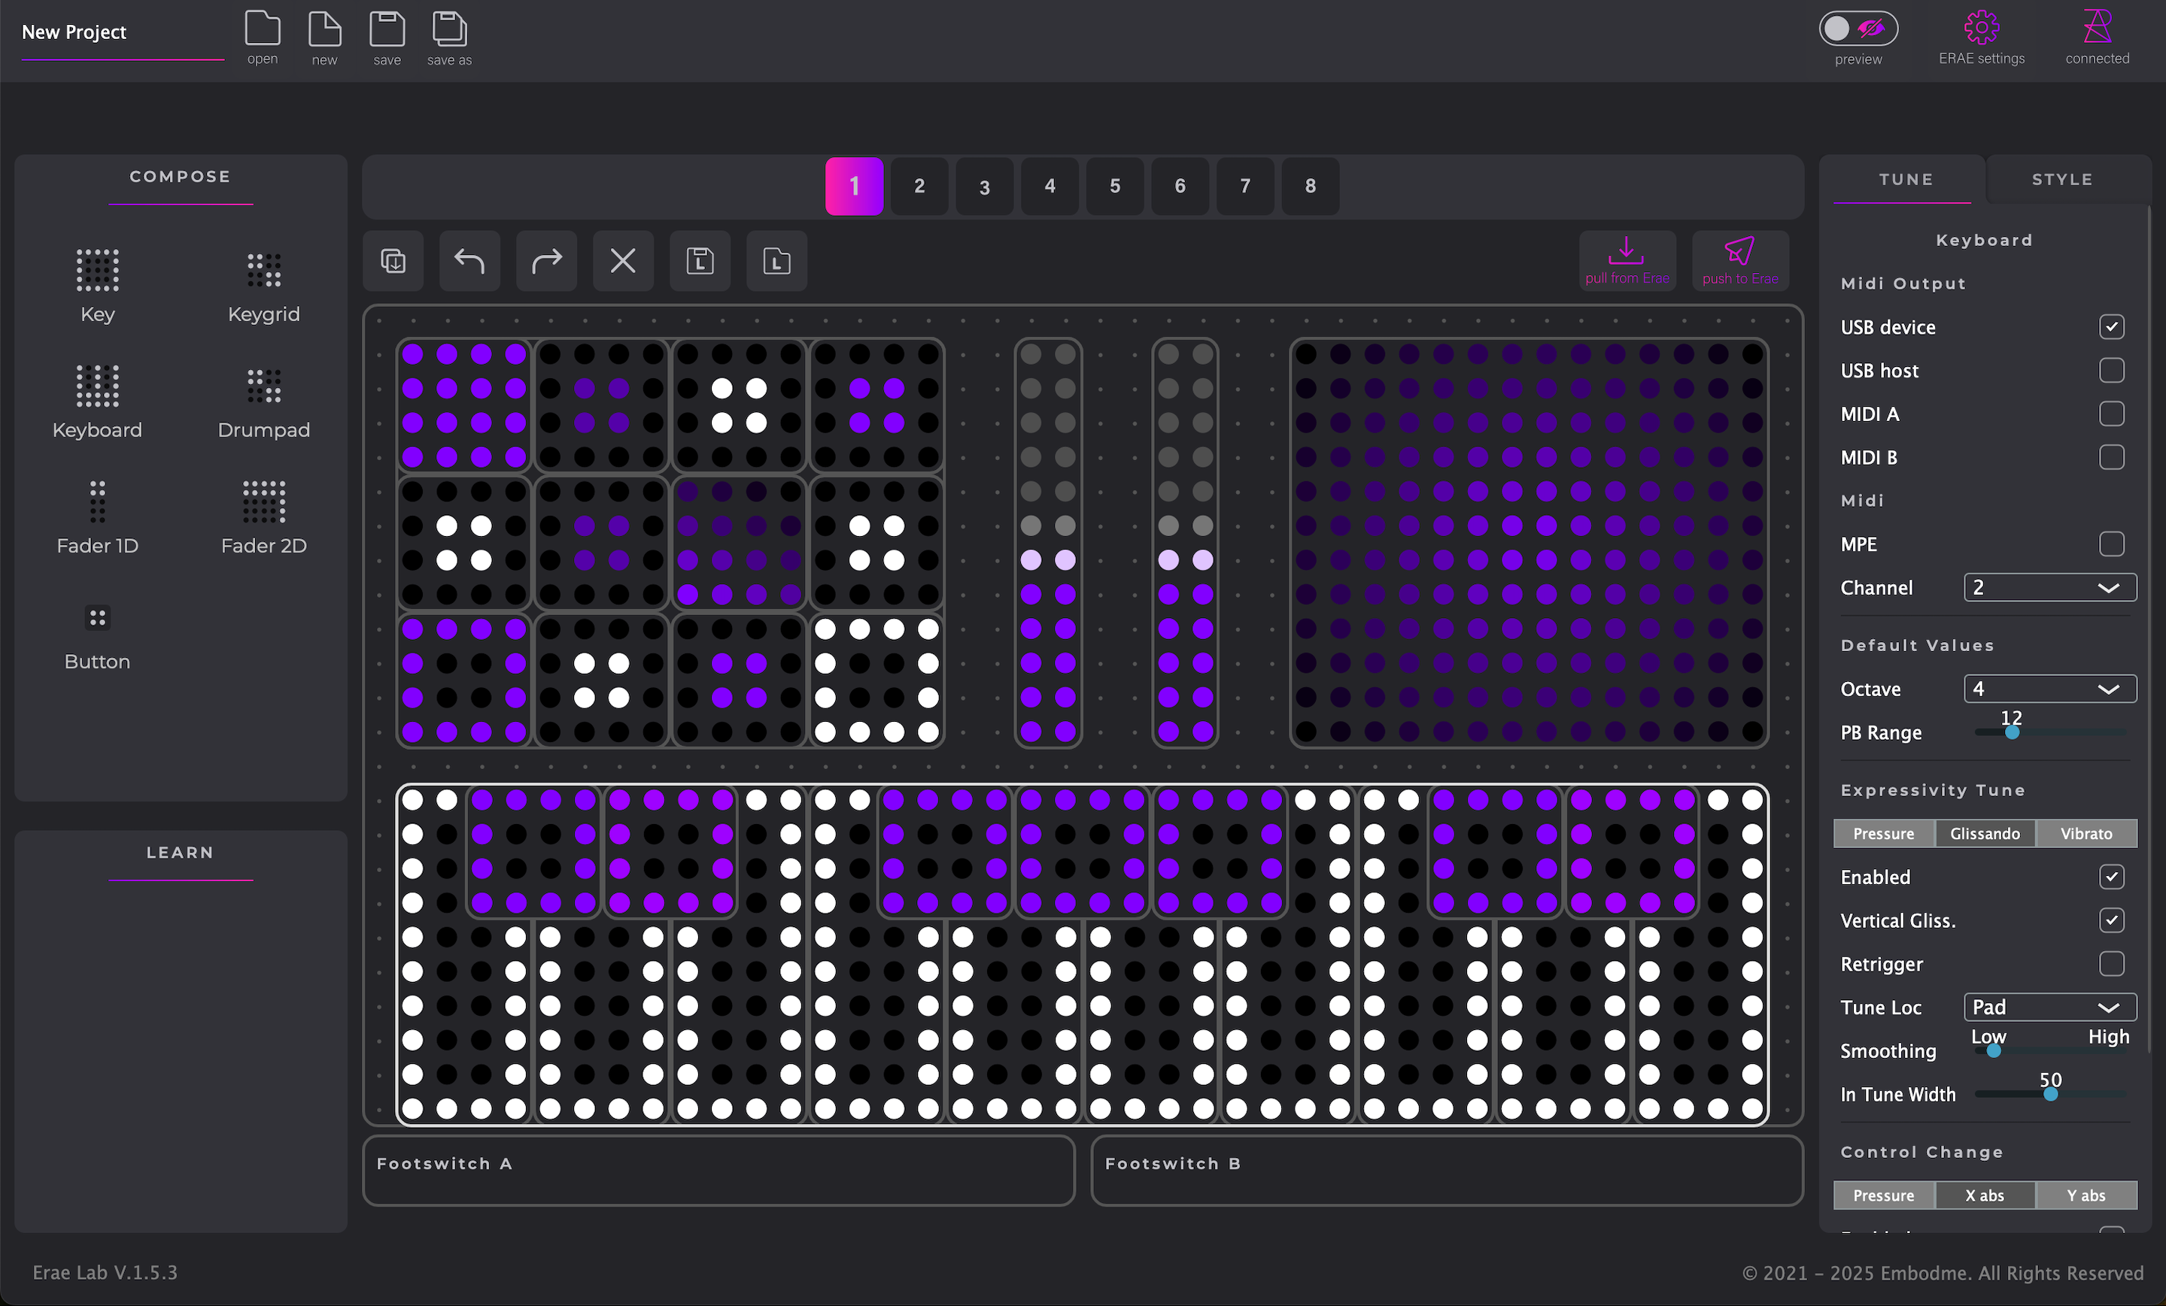Pick the Fader 2D element icon
Screen dimensions: 2166x1306
coord(264,501)
